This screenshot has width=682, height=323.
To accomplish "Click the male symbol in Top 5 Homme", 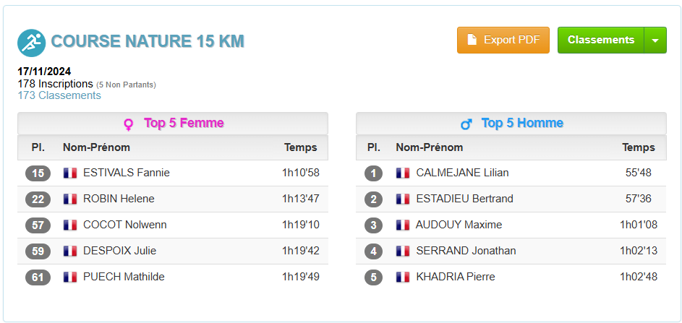I will pos(466,125).
